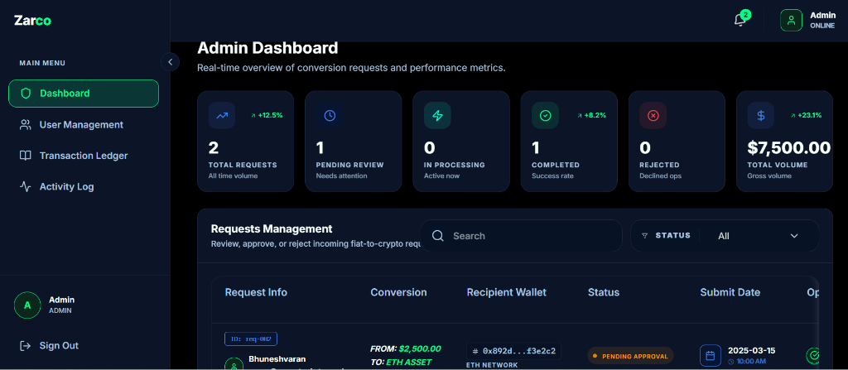Click the +23.1% trend indicator

(806, 115)
